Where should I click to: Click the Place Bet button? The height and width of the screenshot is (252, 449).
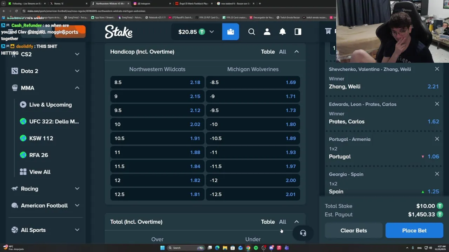click(414, 231)
